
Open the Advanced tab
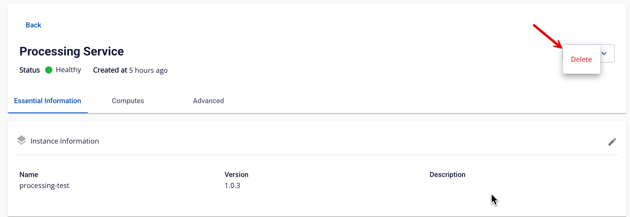[x=208, y=101]
